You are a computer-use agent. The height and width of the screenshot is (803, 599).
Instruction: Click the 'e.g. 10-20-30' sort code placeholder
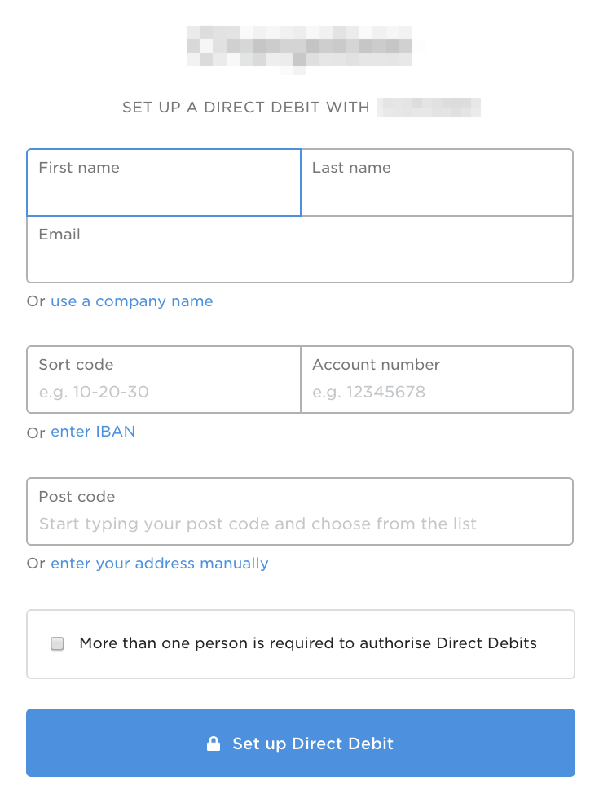(94, 392)
